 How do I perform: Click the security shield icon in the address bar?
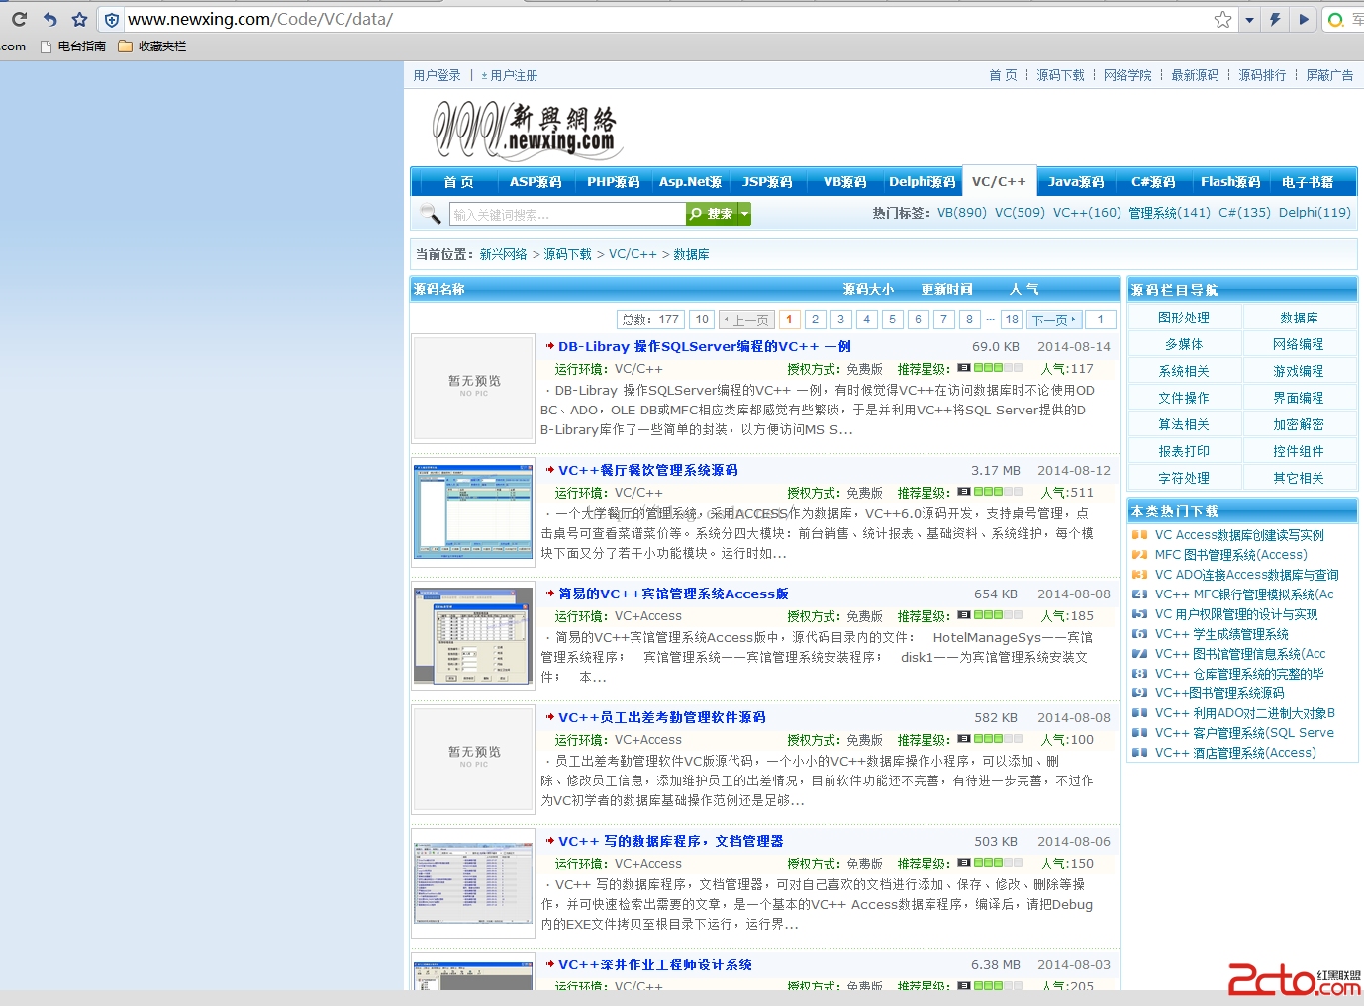[x=112, y=19]
